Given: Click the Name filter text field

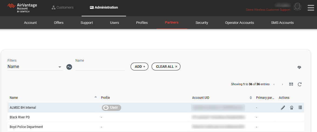Looking at the screenshot, I should 100,67.
